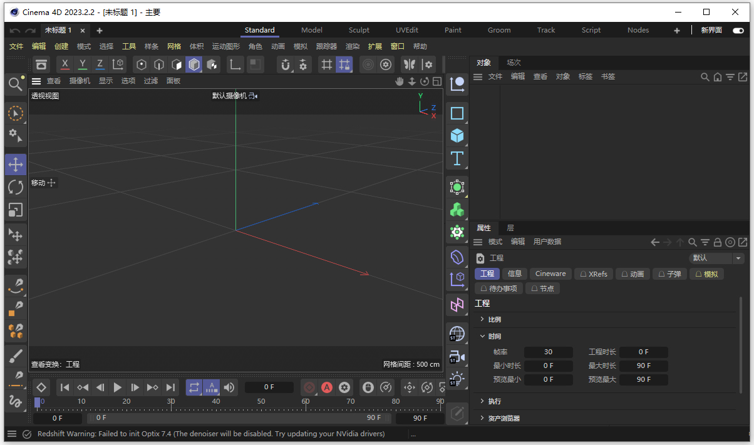
Task: Expand the 比例 section in project properties
Action: (x=494, y=319)
